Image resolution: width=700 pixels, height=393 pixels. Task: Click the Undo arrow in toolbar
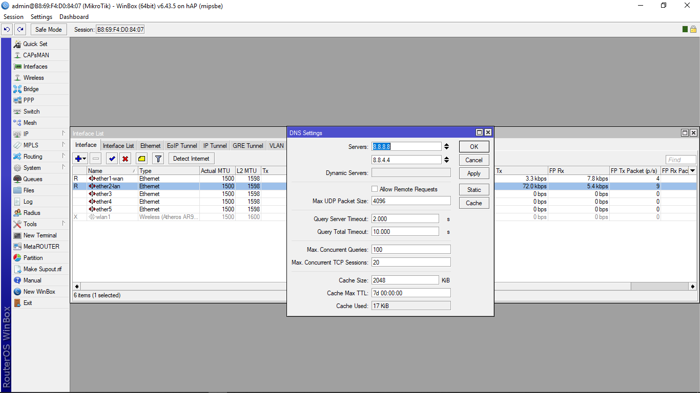tap(7, 30)
